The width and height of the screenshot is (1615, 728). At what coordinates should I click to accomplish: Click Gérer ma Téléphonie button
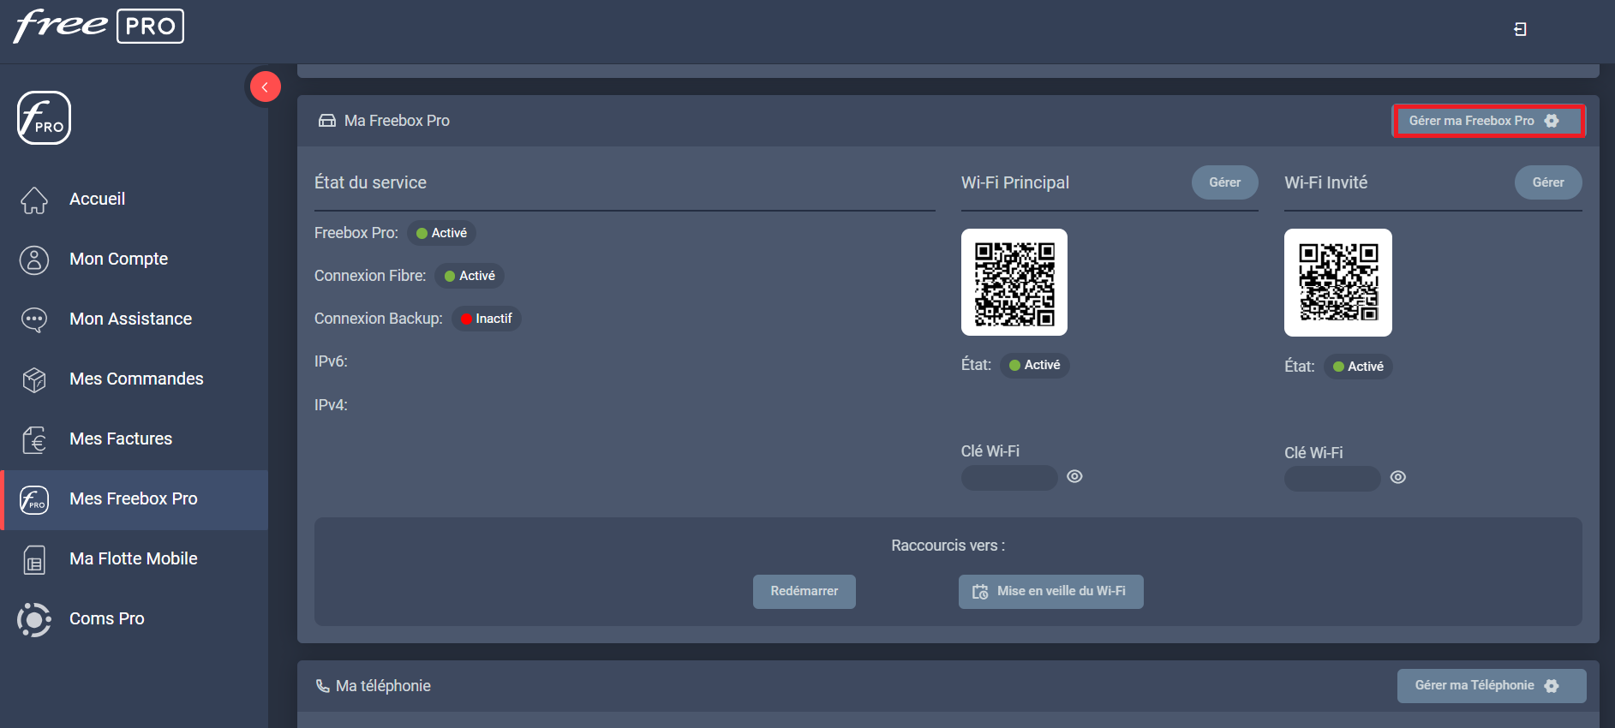[x=1492, y=686]
